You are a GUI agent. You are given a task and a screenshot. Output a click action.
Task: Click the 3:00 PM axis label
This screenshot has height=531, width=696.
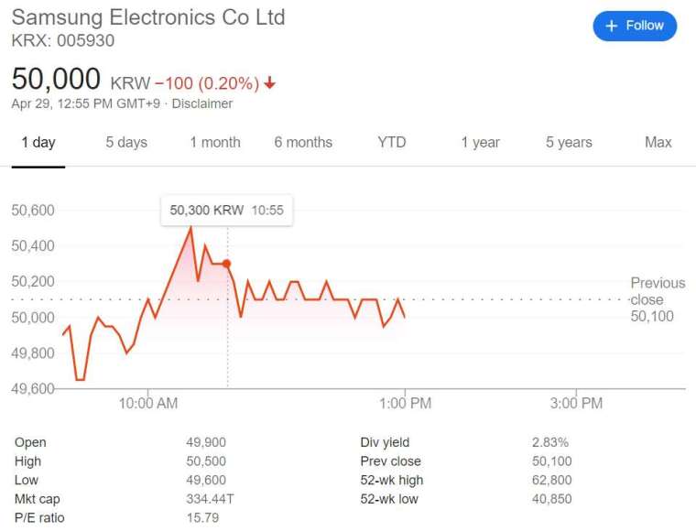[576, 403]
